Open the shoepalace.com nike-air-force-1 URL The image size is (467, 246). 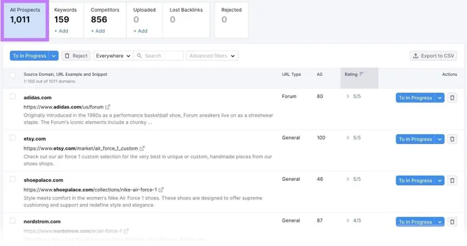[x=90, y=189]
